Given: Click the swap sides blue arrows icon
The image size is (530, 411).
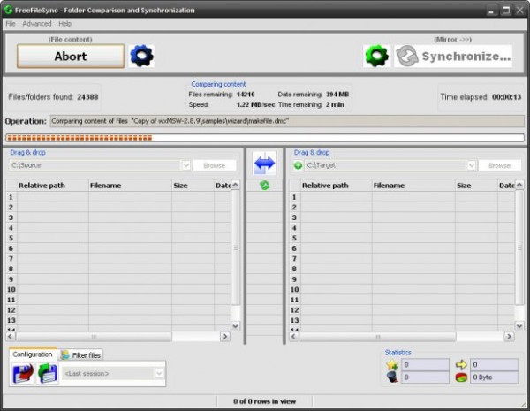Looking at the screenshot, I should point(264,163).
